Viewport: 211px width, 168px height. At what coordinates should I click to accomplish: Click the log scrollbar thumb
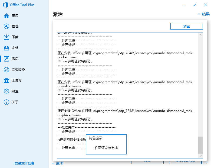(x=200, y=145)
